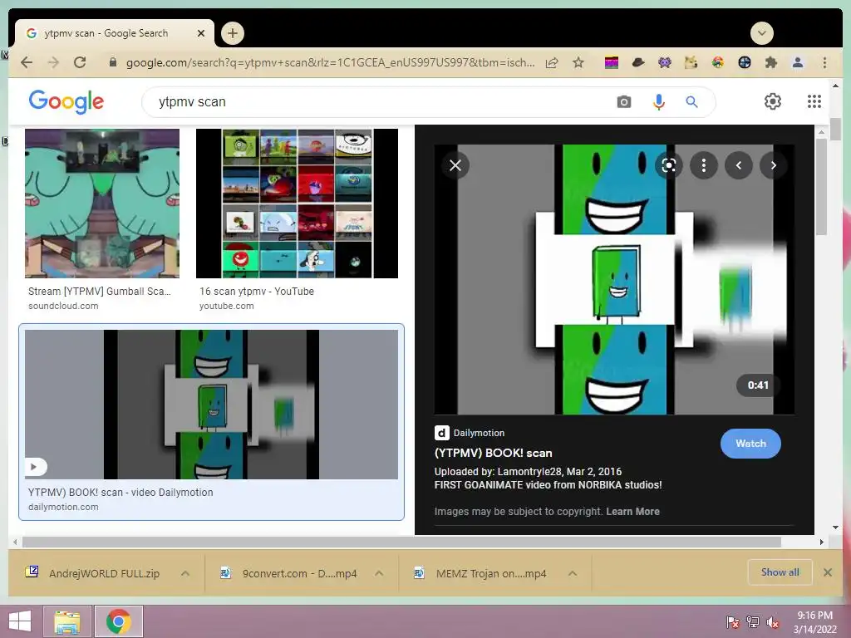Screen dimensions: 851x638
Task: Open the Google apps grid
Action: click(x=814, y=101)
